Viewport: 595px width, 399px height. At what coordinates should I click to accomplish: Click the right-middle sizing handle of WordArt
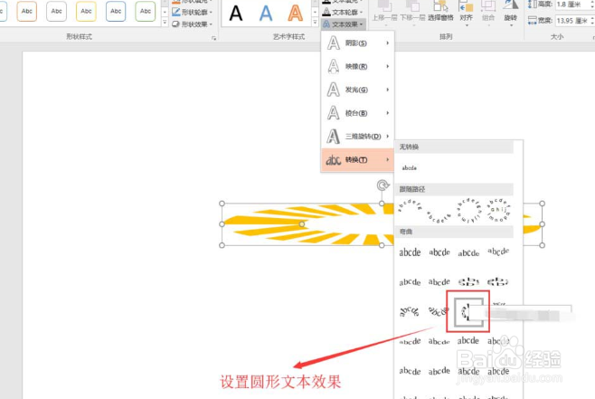[x=543, y=224]
